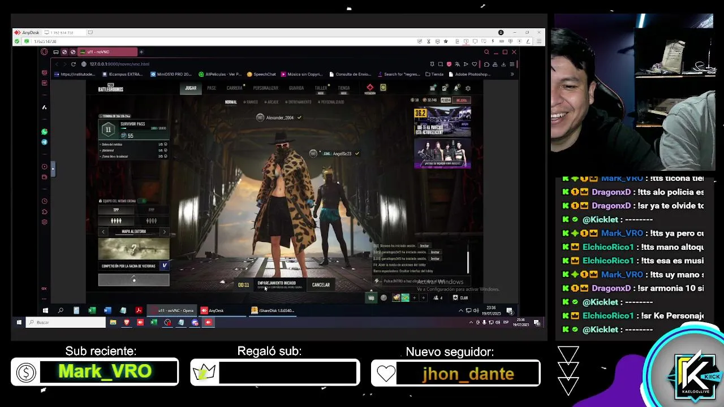The width and height of the screenshot is (724, 407).
Task: Click the Buscar search box on taskbar
Action: [x=67, y=322]
